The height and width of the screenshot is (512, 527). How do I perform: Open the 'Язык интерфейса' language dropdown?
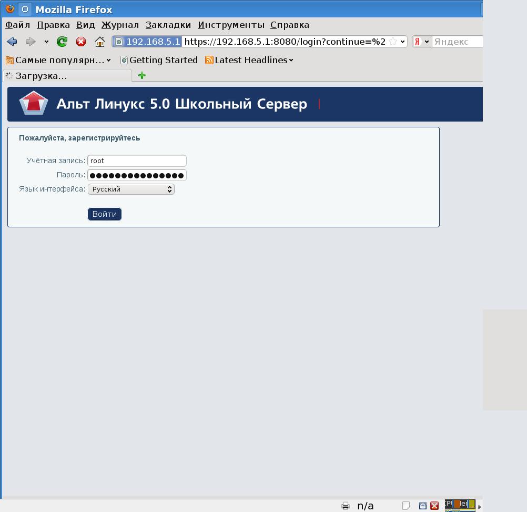tap(131, 189)
